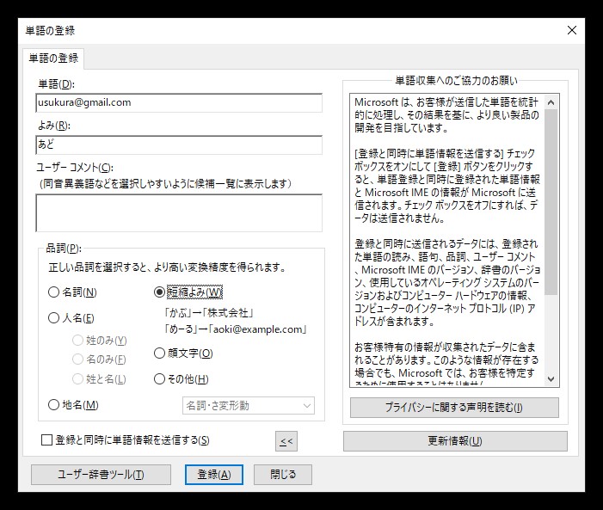Collapse the side panel with << button
This screenshot has width=603, height=510.
click(286, 441)
